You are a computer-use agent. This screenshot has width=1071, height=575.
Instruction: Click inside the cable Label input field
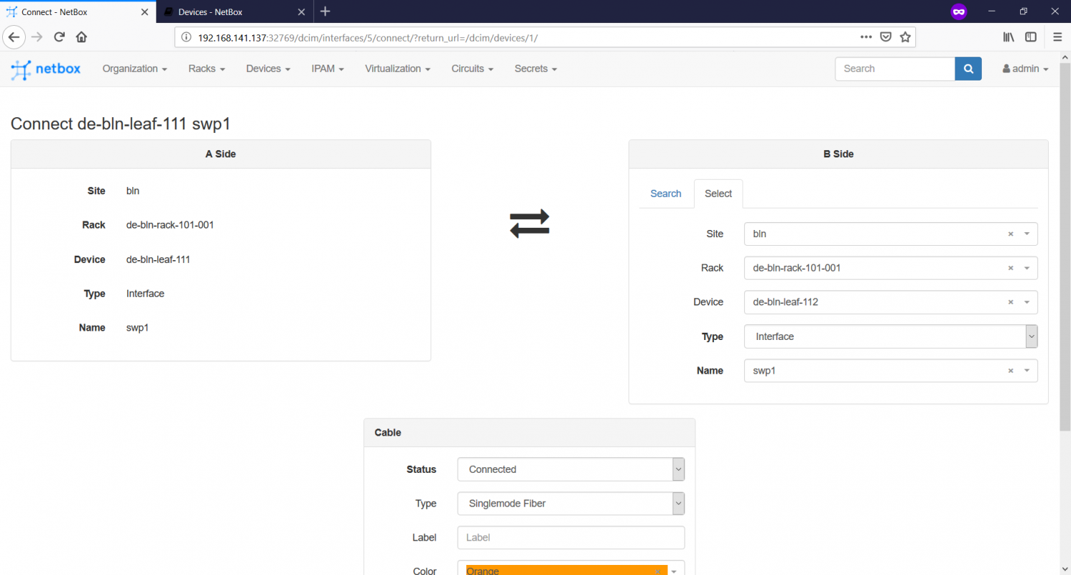coord(570,537)
